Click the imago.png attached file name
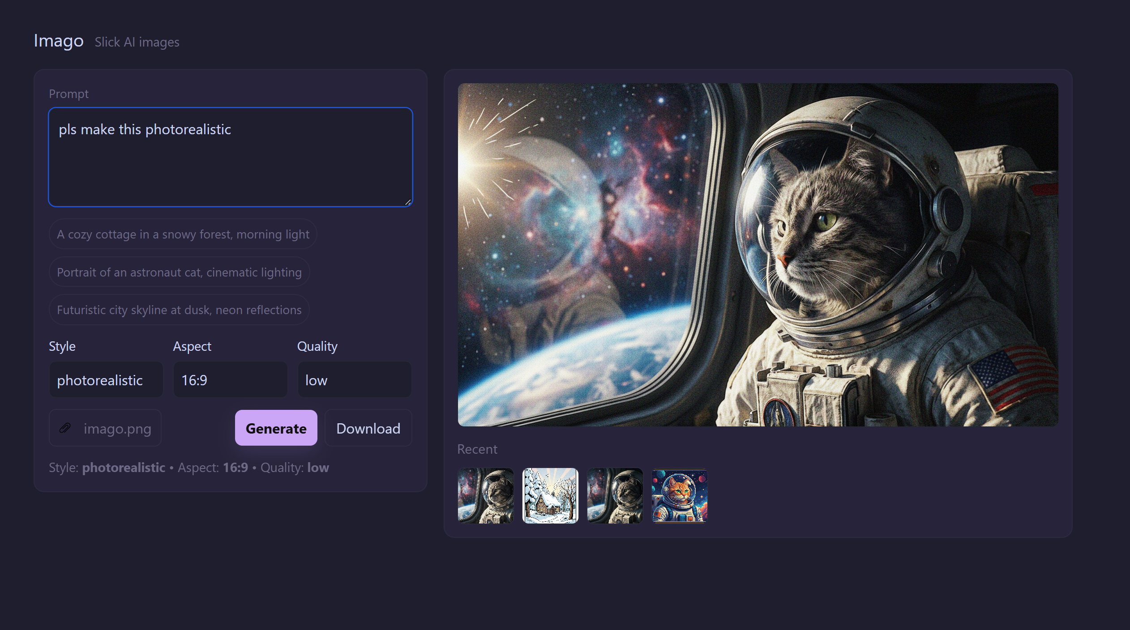 click(x=117, y=428)
